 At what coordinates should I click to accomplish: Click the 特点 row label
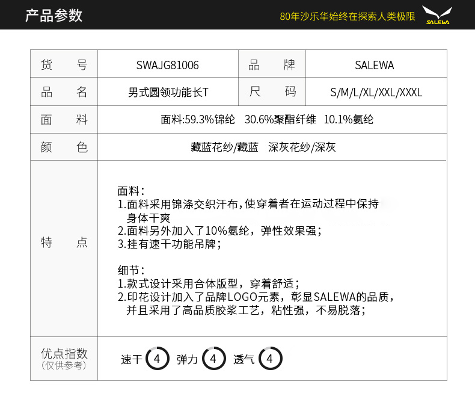[64, 243]
